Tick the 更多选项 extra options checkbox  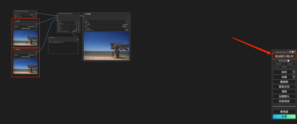pyautogui.click(x=288, y=61)
